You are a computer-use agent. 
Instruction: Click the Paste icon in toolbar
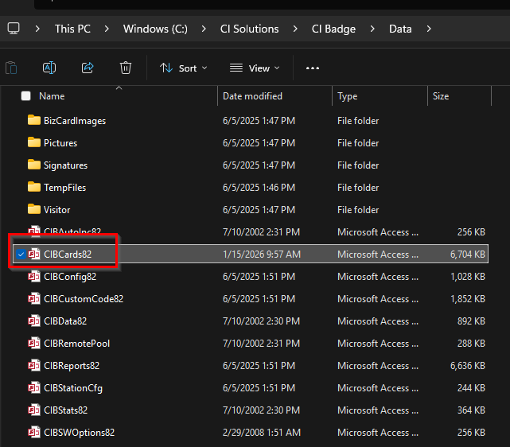(11, 68)
